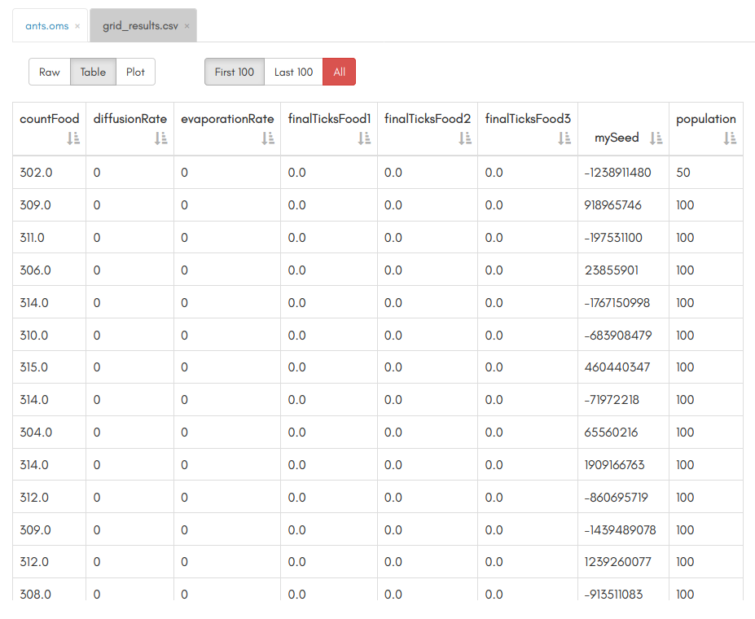
Task: Sort by countFood column icon
Action: pyautogui.click(x=73, y=138)
